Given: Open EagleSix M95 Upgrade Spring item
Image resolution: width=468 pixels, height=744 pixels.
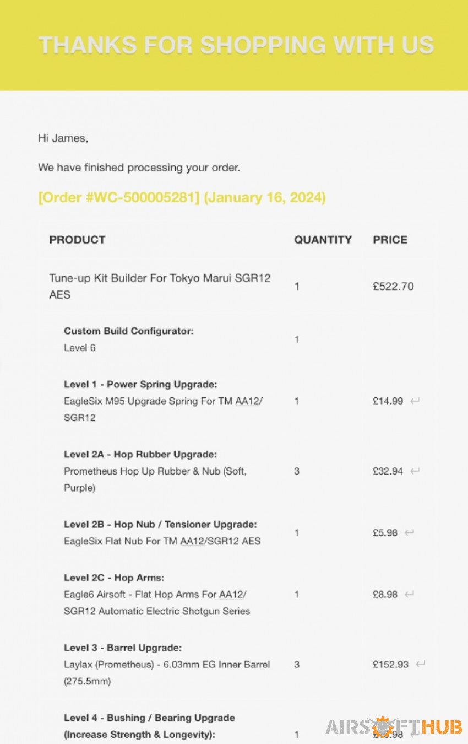Looking at the screenshot, I should point(163,409).
